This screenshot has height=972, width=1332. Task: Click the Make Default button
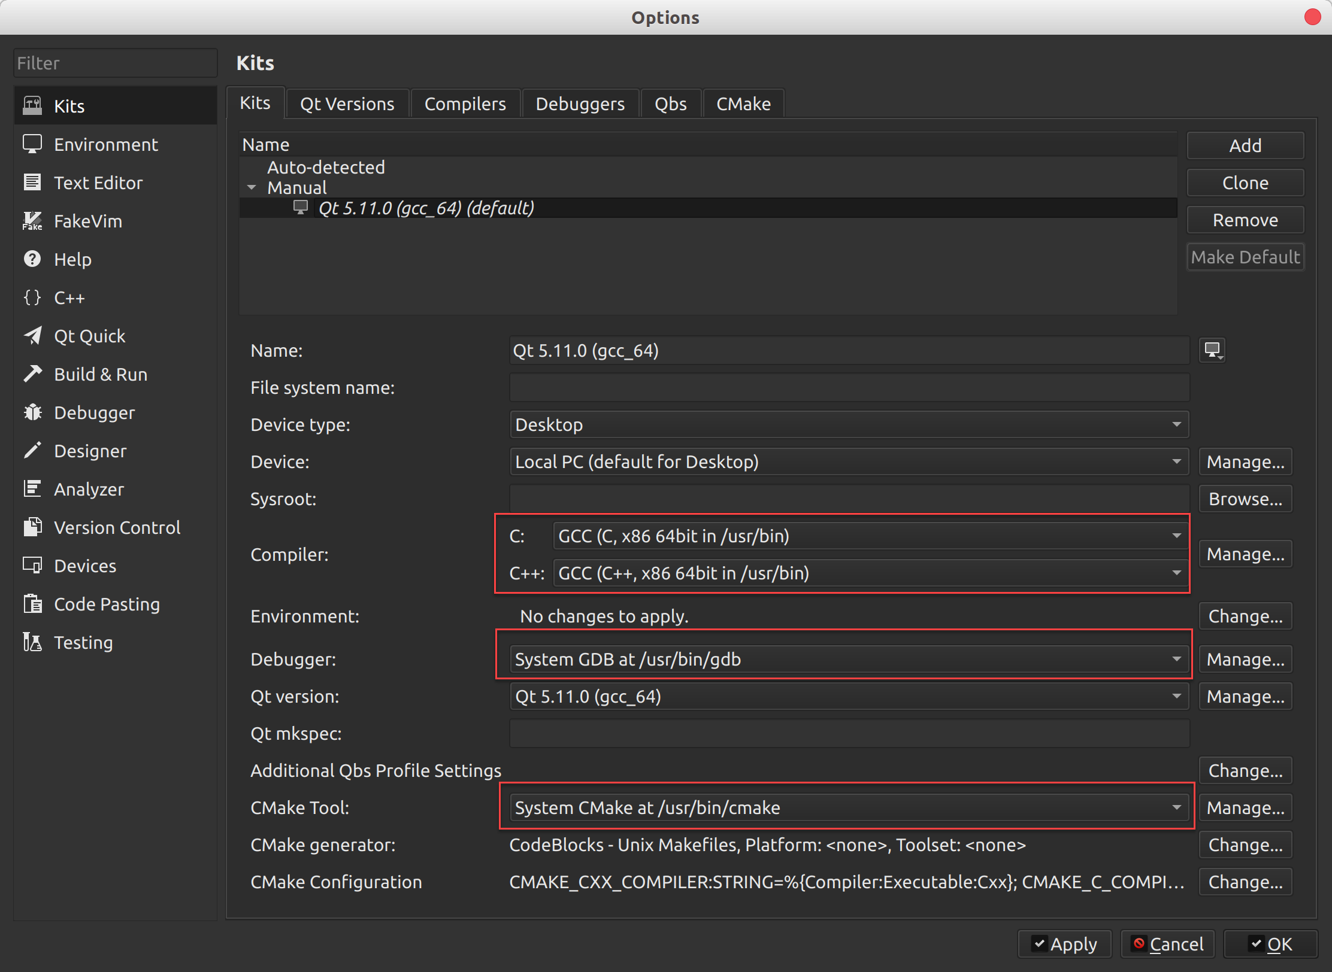[1246, 257]
